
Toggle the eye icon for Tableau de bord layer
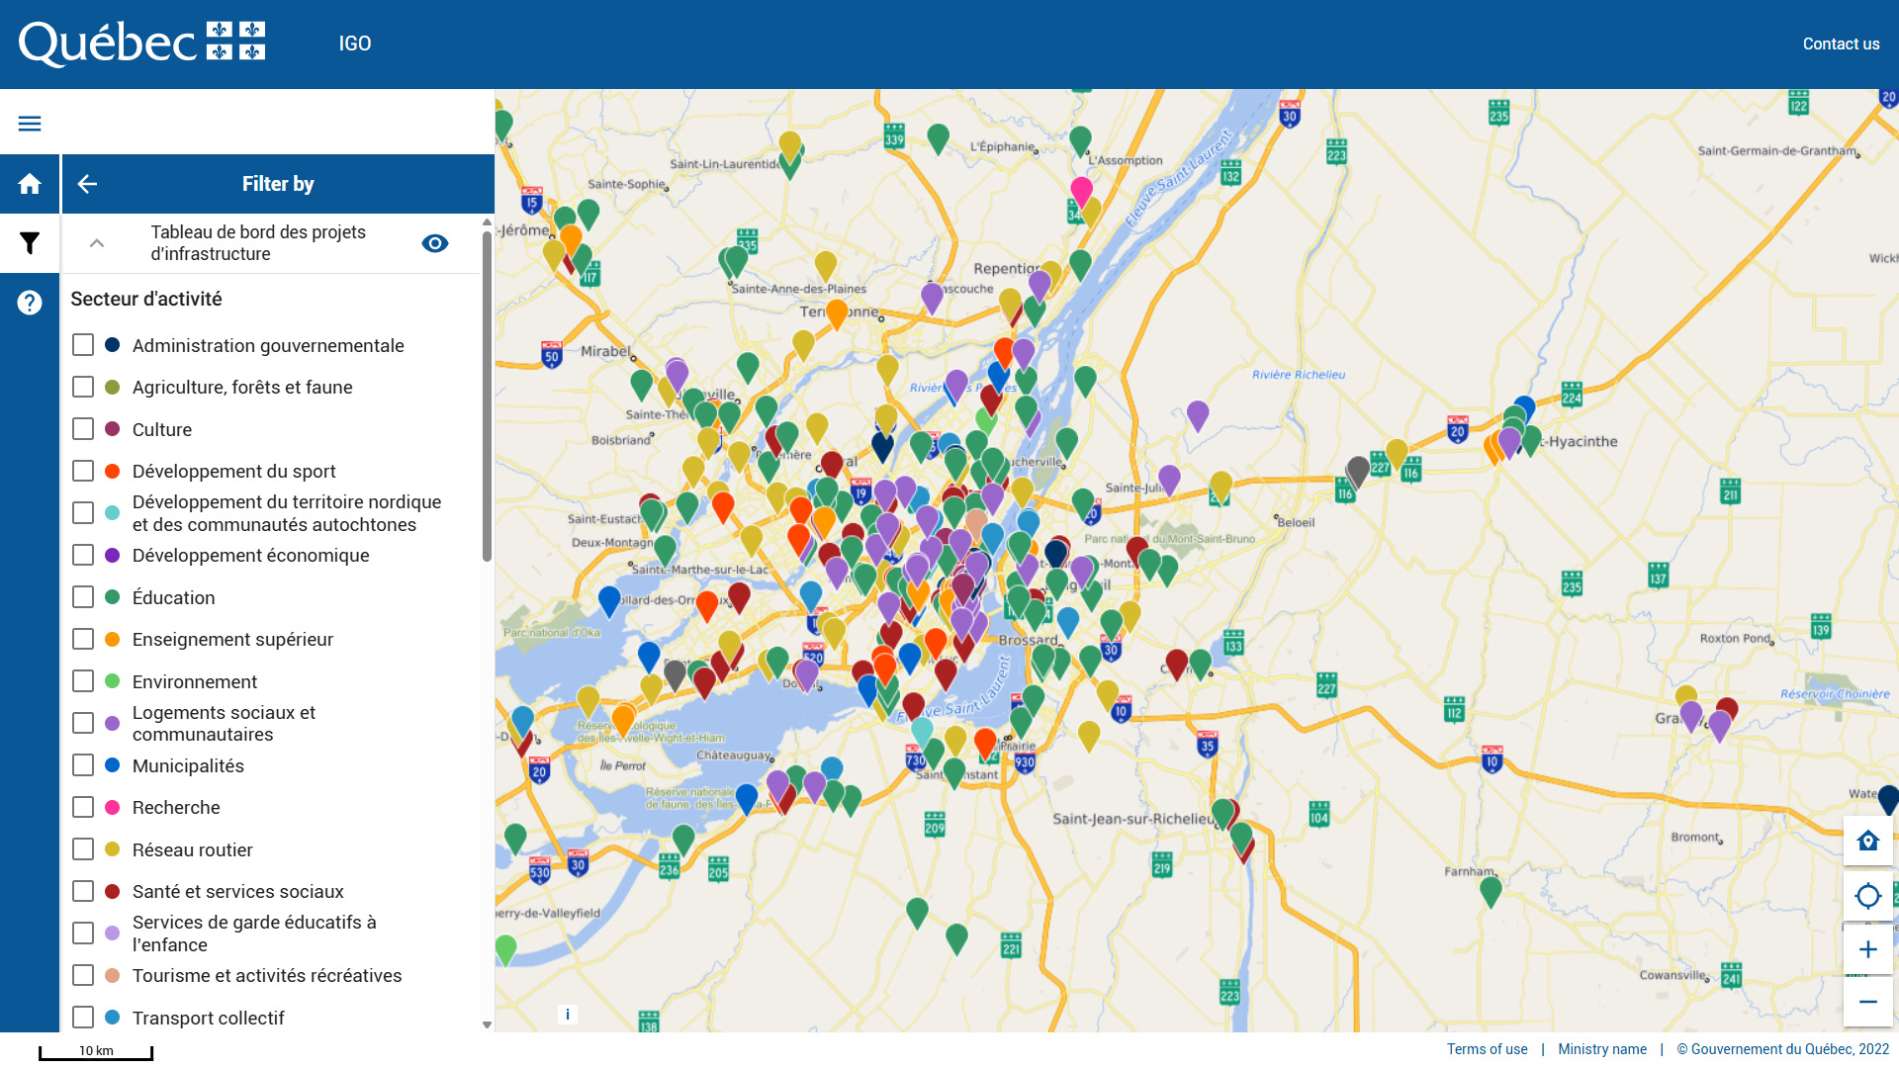coord(435,243)
